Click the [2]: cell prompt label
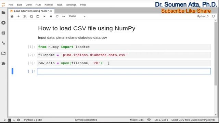219x123 pixels. 31,55
